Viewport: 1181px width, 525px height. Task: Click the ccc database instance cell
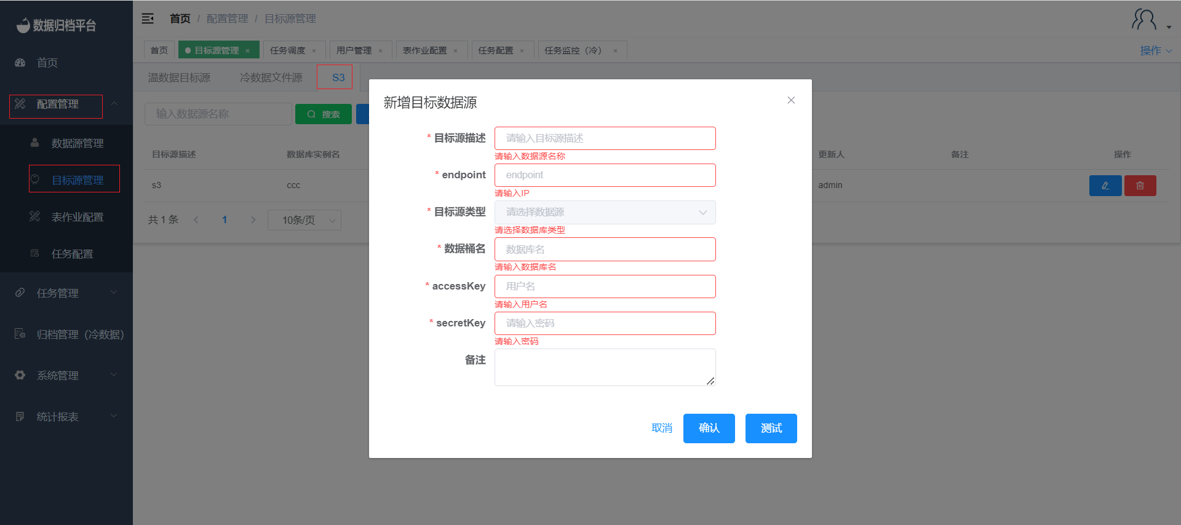pos(293,185)
